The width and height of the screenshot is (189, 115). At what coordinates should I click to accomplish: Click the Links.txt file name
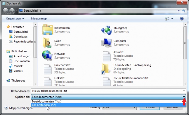59,78
